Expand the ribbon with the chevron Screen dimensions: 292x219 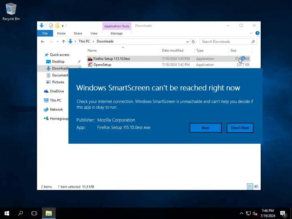(x=251, y=33)
